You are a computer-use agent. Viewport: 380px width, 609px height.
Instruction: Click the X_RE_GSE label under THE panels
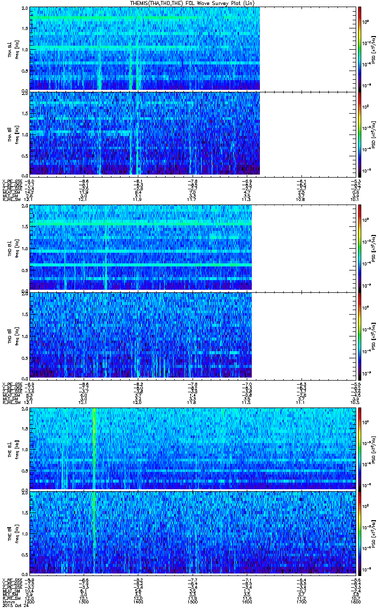[x=11, y=579]
